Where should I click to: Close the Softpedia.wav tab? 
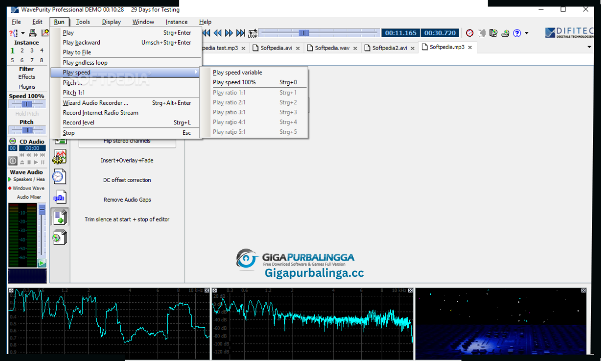click(355, 48)
